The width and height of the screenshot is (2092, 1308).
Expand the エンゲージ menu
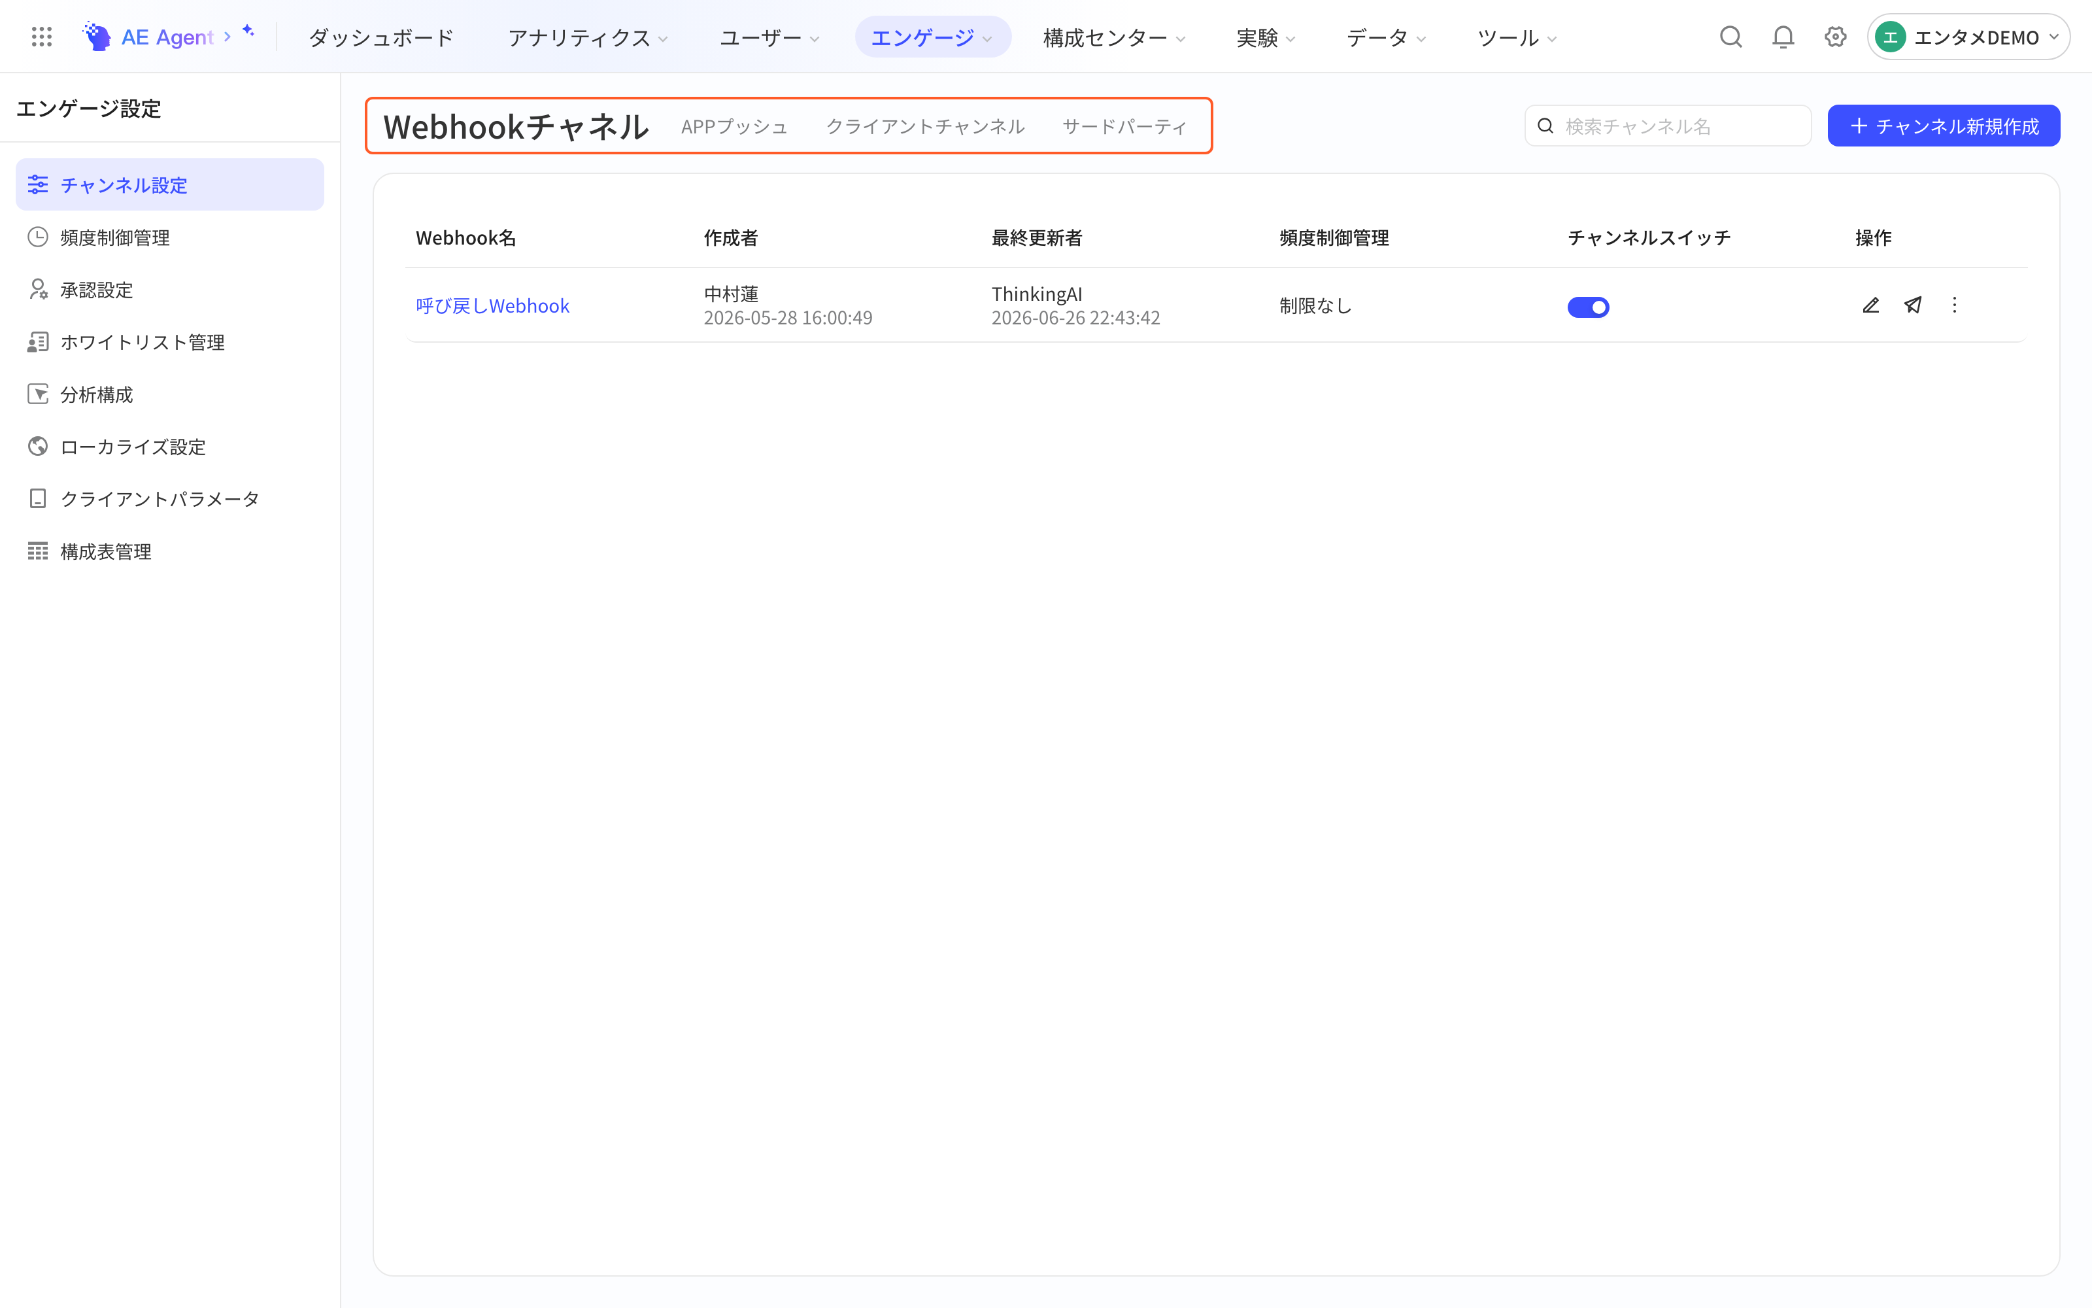coord(933,37)
